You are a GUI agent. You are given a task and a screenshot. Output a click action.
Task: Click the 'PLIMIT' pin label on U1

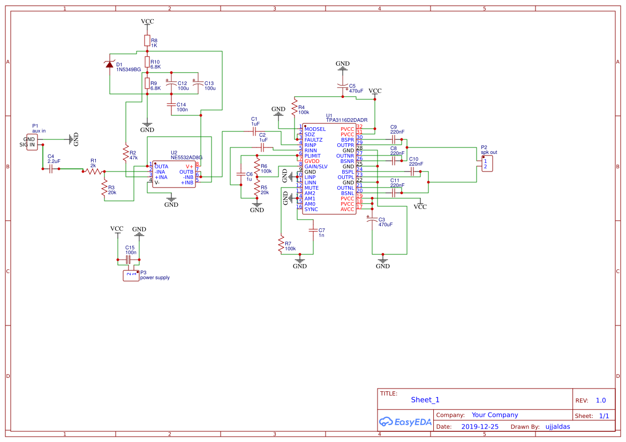[313, 156]
